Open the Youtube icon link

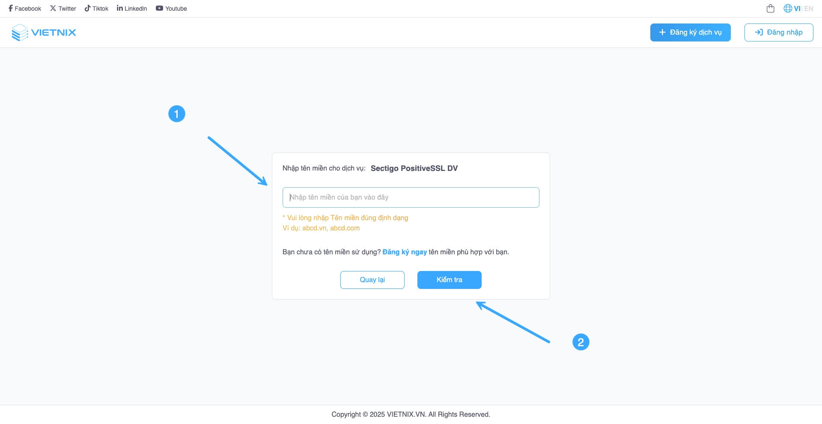159,9
